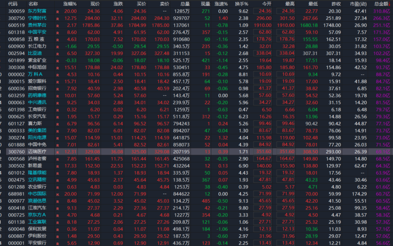Click the K marker beside 中芯国际

57,194
